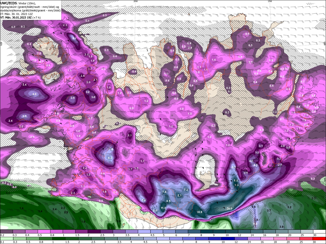Click the '20.0' precipitation maximum on the map

[x=229, y=208]
